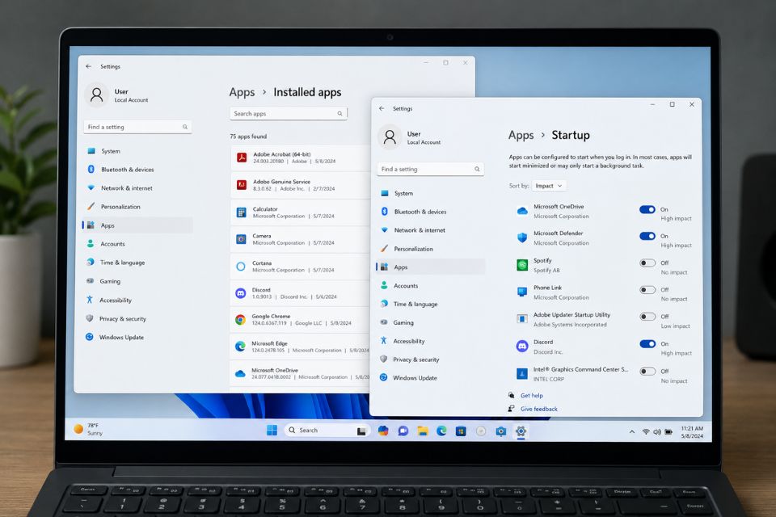776x517 pixels.
Task: Go back using Installed apps window back arrow
Action: click(x=89, y=66)
